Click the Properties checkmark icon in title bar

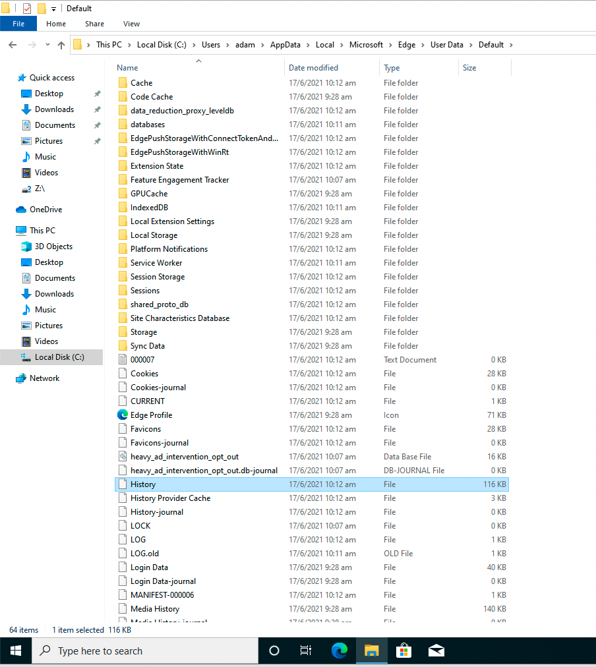click(x=27, y=8)
